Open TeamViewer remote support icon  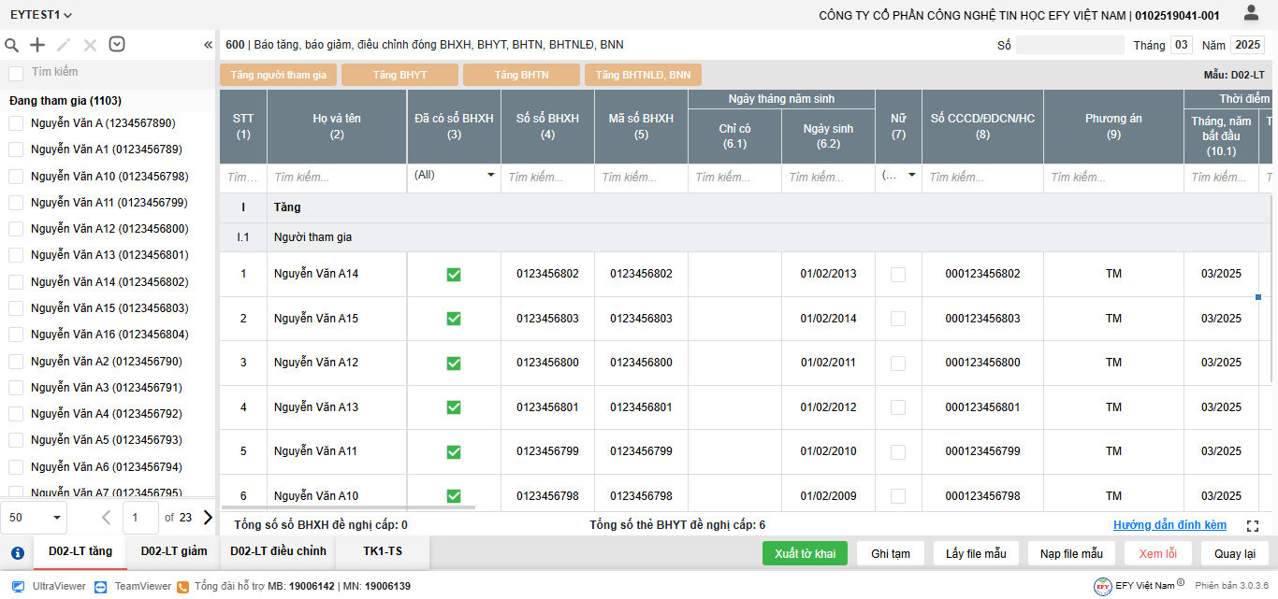[x=101, y=586]
